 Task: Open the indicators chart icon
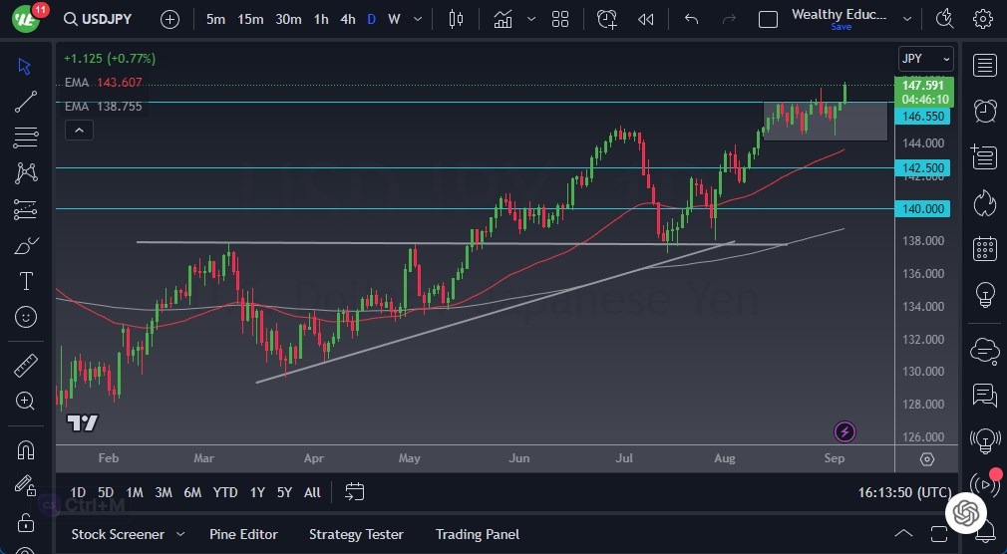tap(503, 19)
